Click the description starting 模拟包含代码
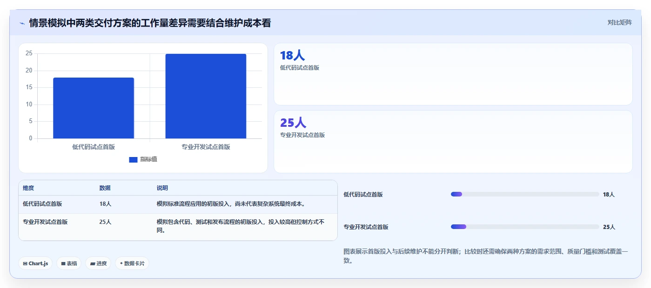This screenshot has height=288, width=651. [241, 226]
